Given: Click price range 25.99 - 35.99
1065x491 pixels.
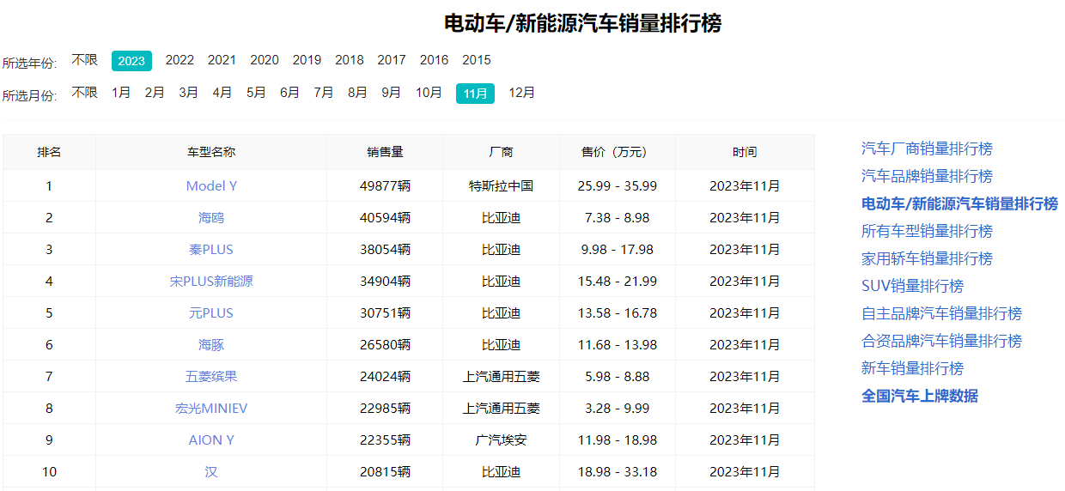Looking at the screenshot, I should tap(618, 185).
